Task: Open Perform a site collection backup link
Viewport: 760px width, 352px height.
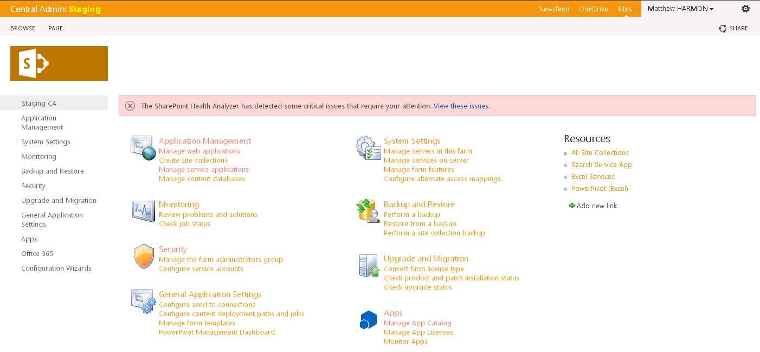Action: click(x=434, y=233)
